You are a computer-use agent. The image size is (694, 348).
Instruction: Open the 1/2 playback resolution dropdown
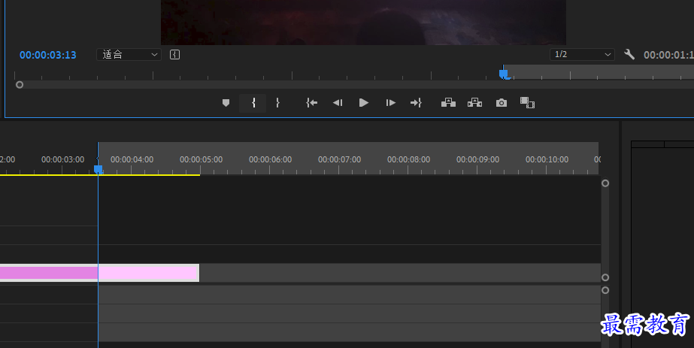point(582,54)
